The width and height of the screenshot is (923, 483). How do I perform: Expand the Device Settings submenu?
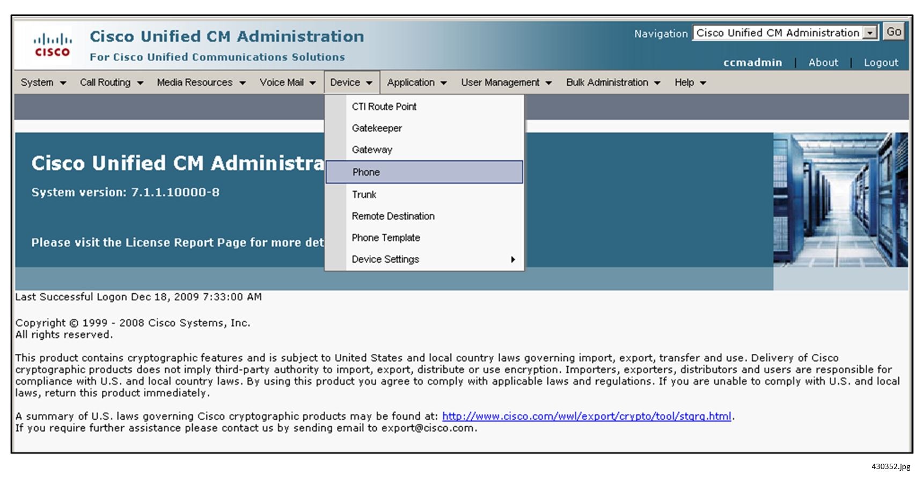[x=385, y=259]
